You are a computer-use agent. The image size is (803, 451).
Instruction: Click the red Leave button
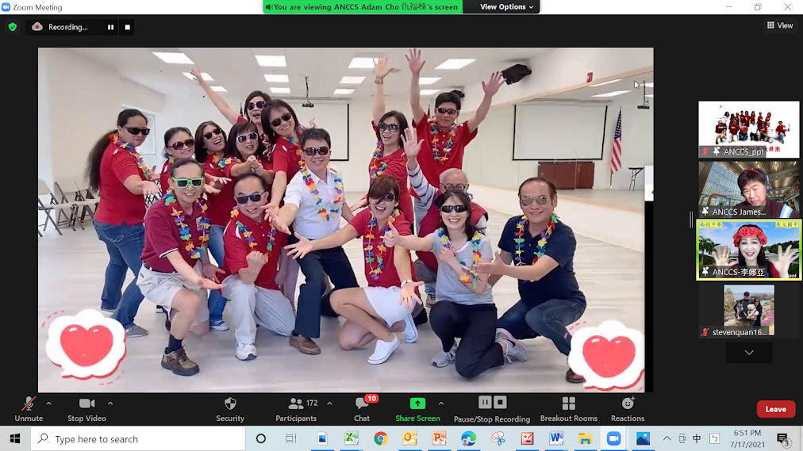(775, 409)
